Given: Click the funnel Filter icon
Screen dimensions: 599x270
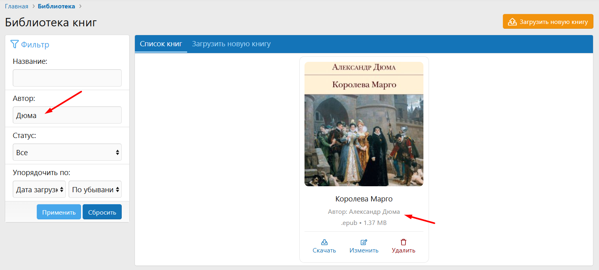Looking at the screenshot, I should 14,44.
